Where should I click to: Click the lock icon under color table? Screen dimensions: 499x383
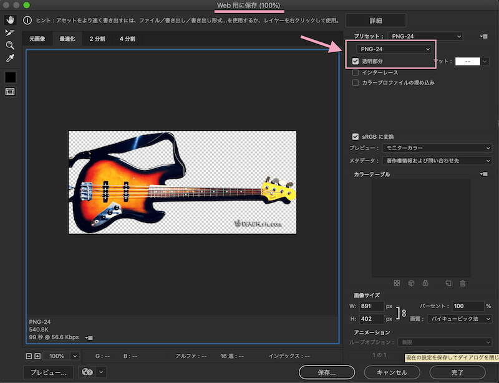[x=425, y=283]
